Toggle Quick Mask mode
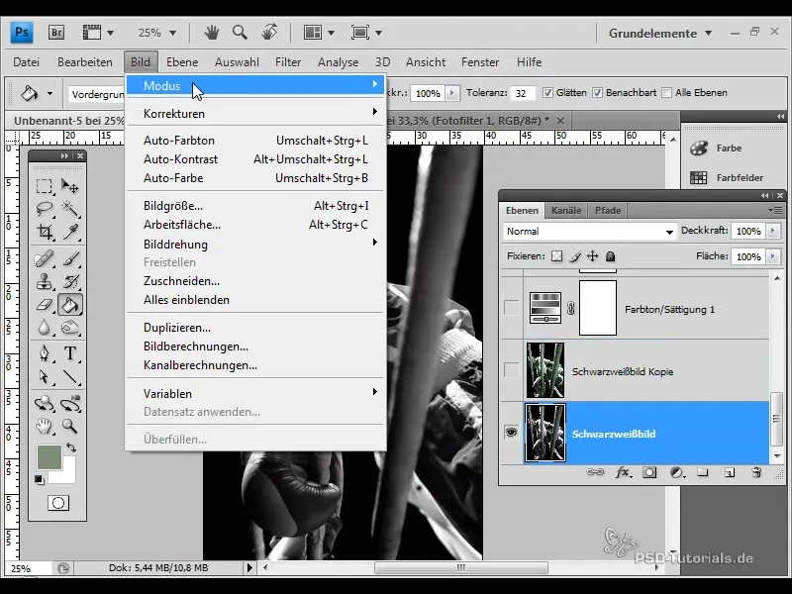Image resolution: width=792 pixels, height=594 pixels. coord(58,503)
